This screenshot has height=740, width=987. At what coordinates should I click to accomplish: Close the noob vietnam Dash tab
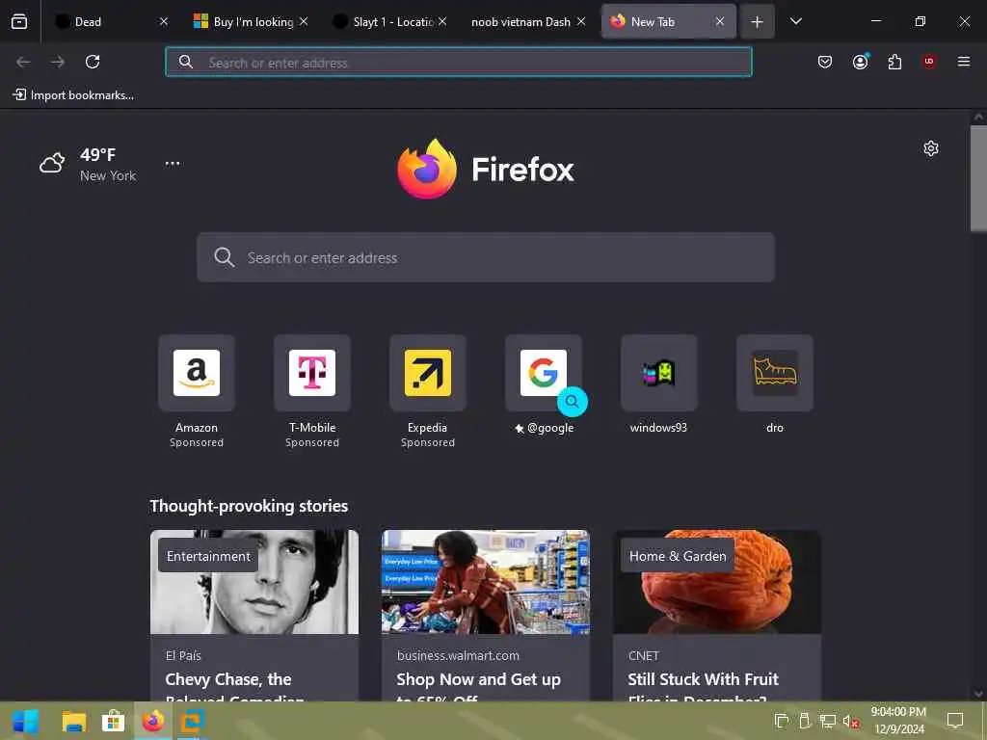581,21
